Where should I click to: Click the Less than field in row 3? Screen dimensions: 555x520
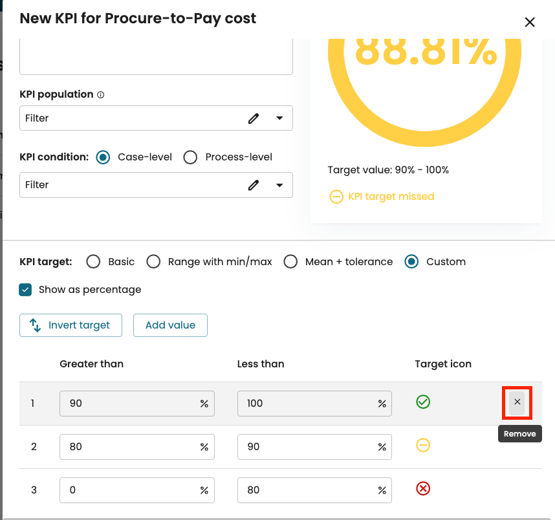point(307,490)
